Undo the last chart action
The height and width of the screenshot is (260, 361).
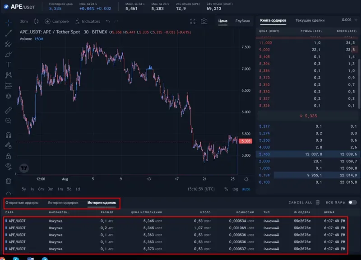(x=108, y=21)
